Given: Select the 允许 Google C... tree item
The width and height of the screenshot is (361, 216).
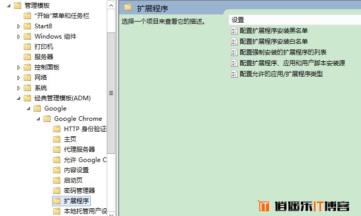Looking at the screenshot, I should pyautogui.click(x=85, y=160).
